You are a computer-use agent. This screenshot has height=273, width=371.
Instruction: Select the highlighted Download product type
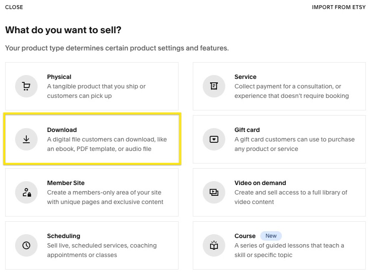coord(91,139)
